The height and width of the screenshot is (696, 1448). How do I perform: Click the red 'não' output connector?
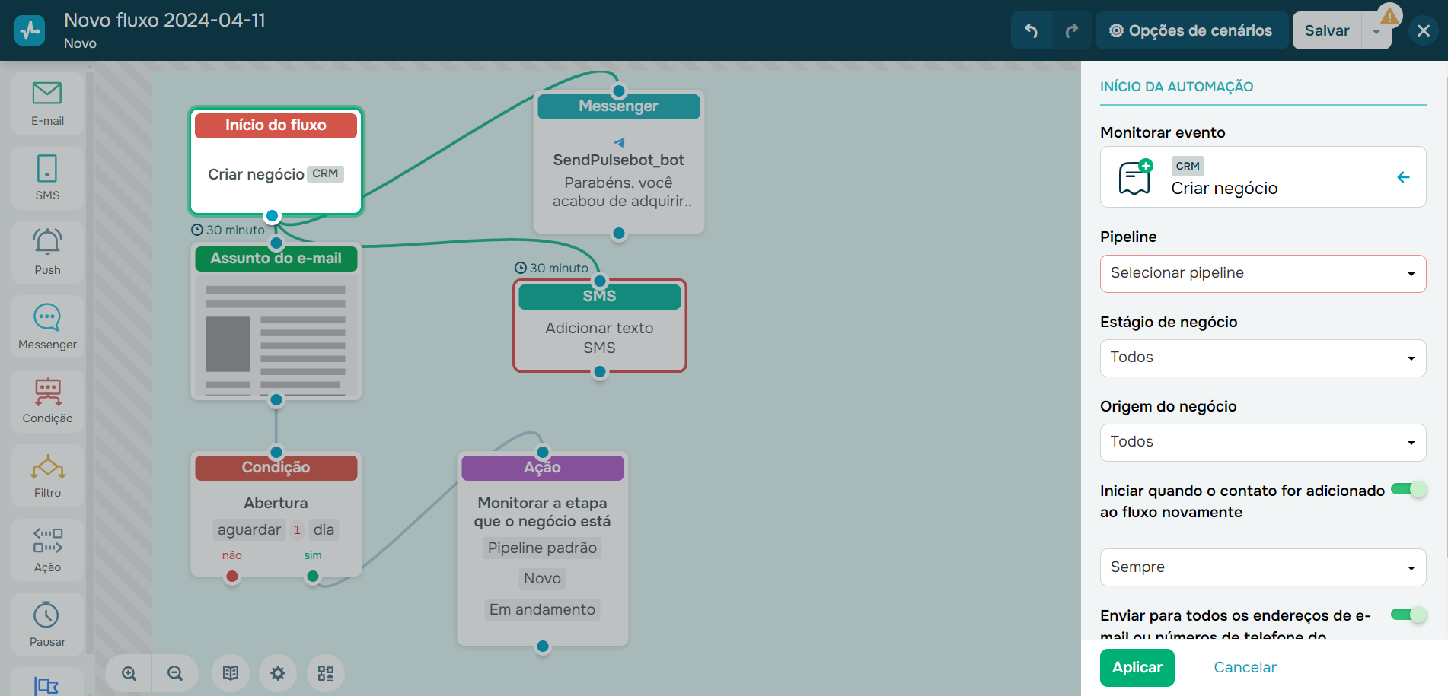pyautogui.click(x=232, y=577)
